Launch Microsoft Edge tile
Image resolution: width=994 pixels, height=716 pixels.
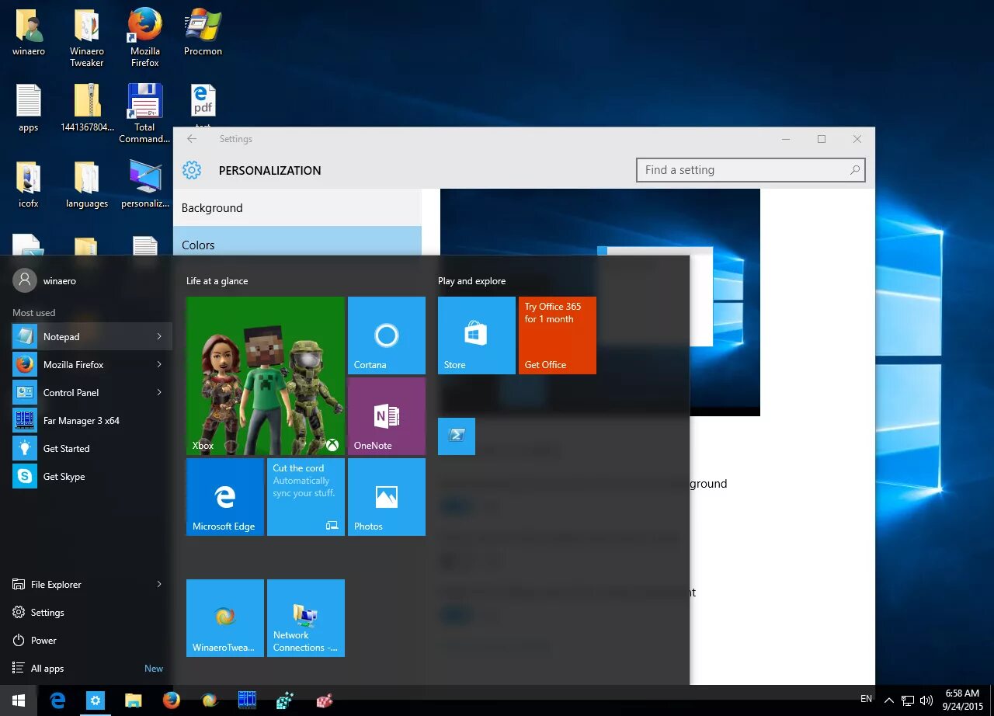pyautogui.click(x=225, y=497)
